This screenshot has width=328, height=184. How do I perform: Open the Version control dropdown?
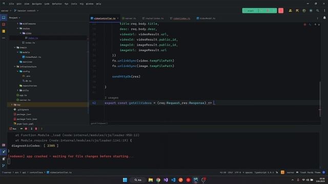[26, 11]
